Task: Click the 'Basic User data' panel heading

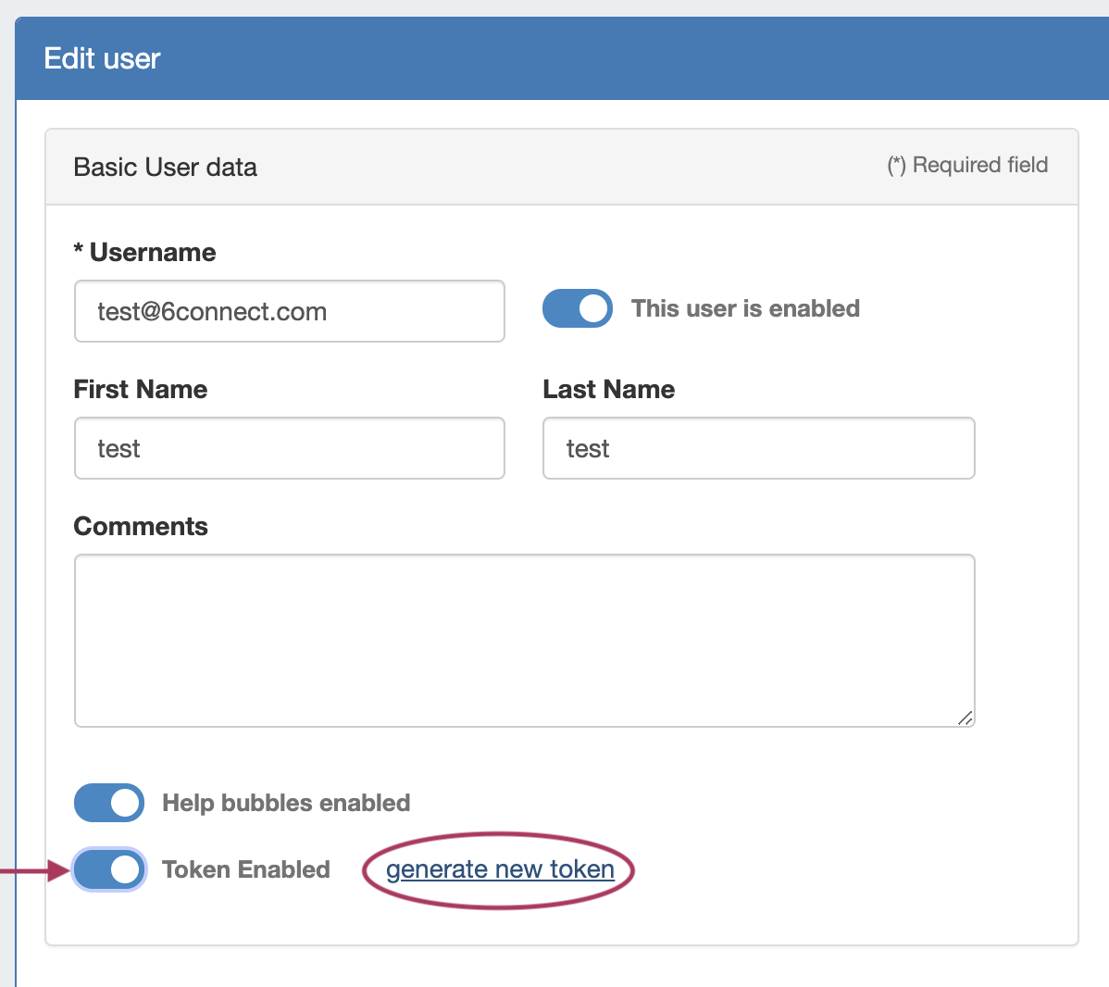Action: (x=165, y=167)
